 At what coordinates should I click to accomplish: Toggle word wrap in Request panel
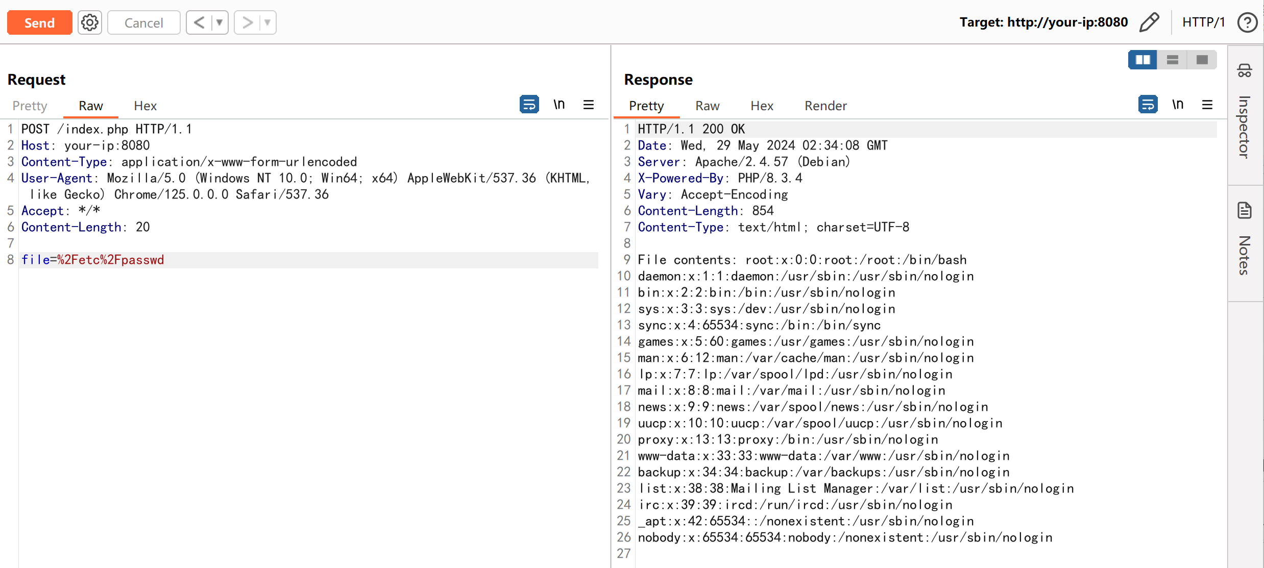tap(529, 105)
